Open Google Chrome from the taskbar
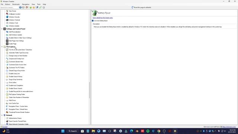 pos(159,131)
